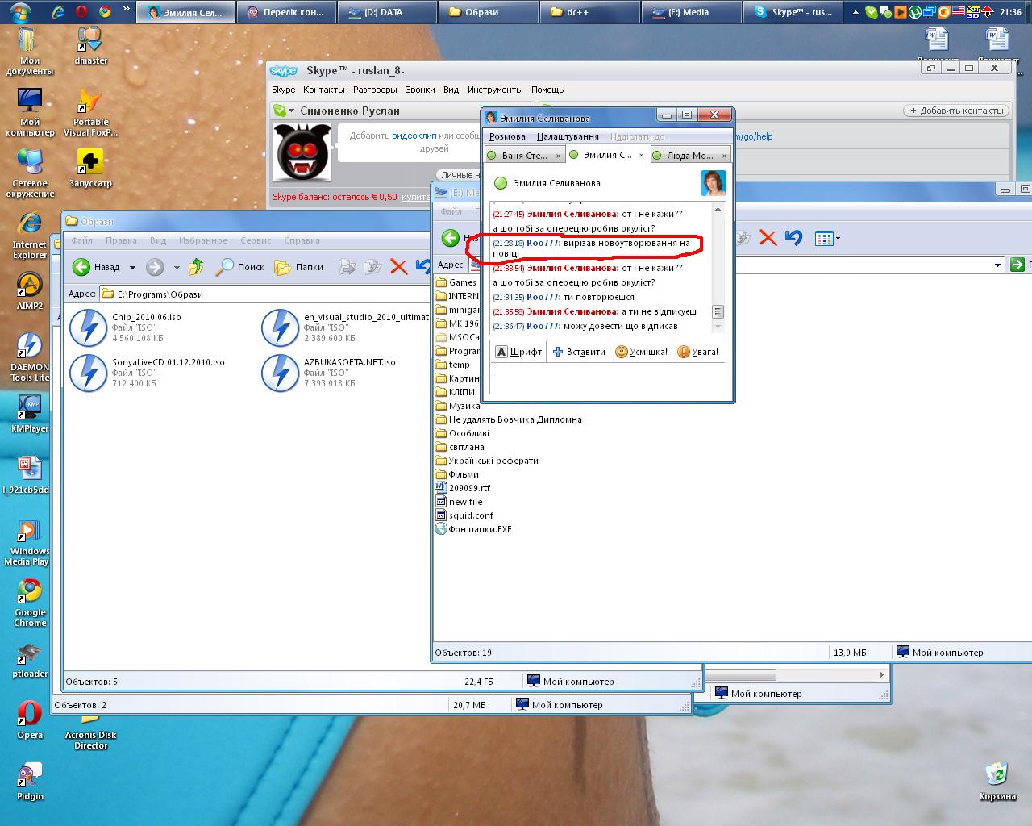Image resolution: width=1032 pixels, height=826 pixels.
Task: Click the red Delete icon in E: Media toolbar
Action: tap(768, 238)
